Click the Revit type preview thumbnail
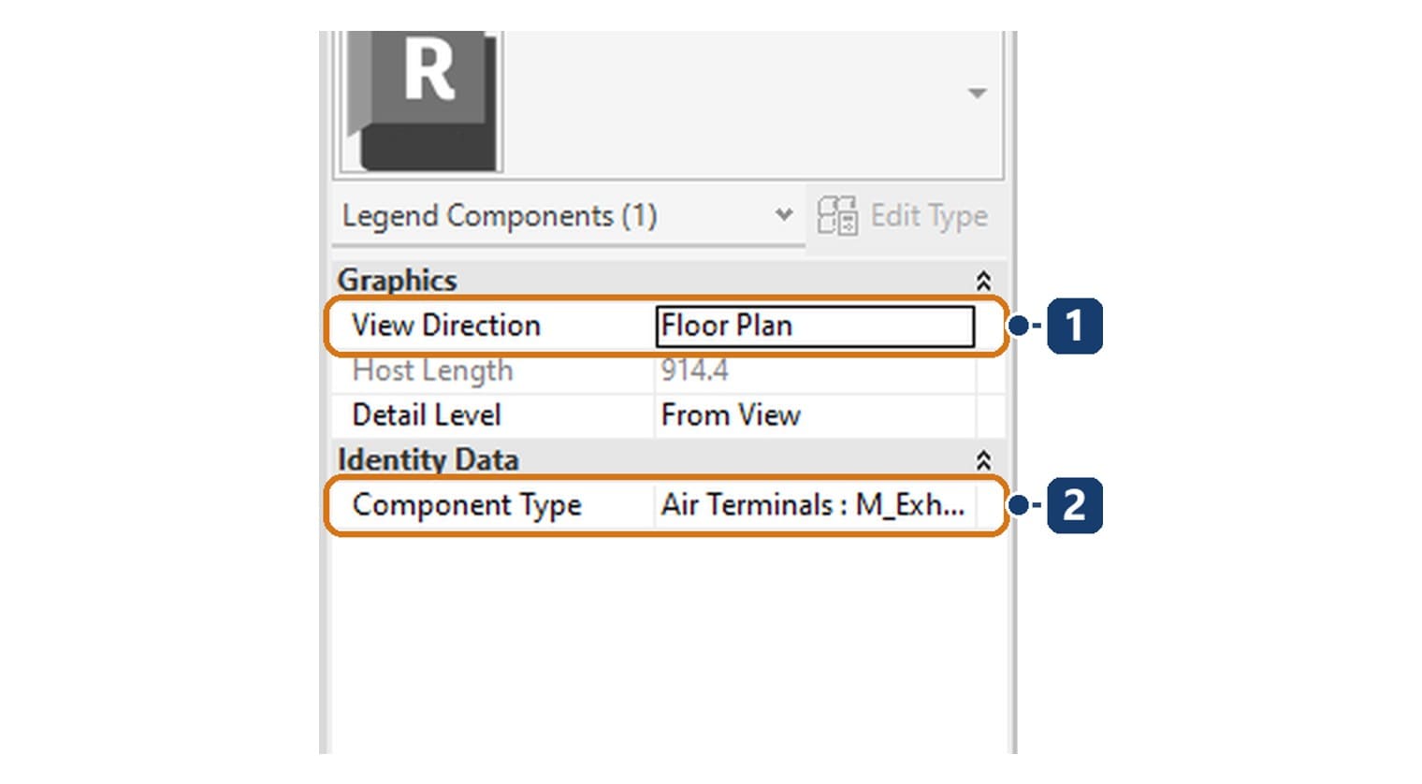The width and height of the screenshot is (1422, 784). [421, 101]
